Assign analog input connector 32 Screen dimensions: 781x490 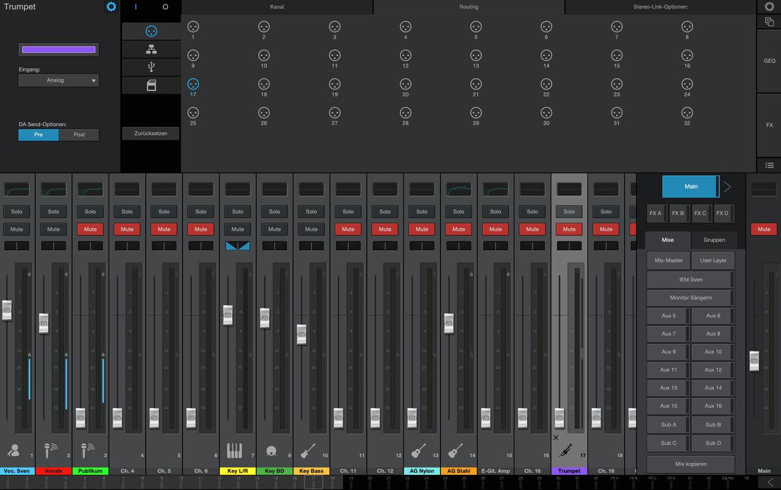pos(687,113)
